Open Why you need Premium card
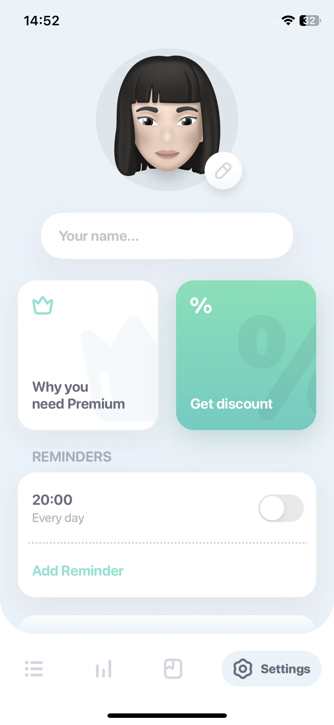Image resolution: width=334 pixels, height=725 pixels. point(88,355)
